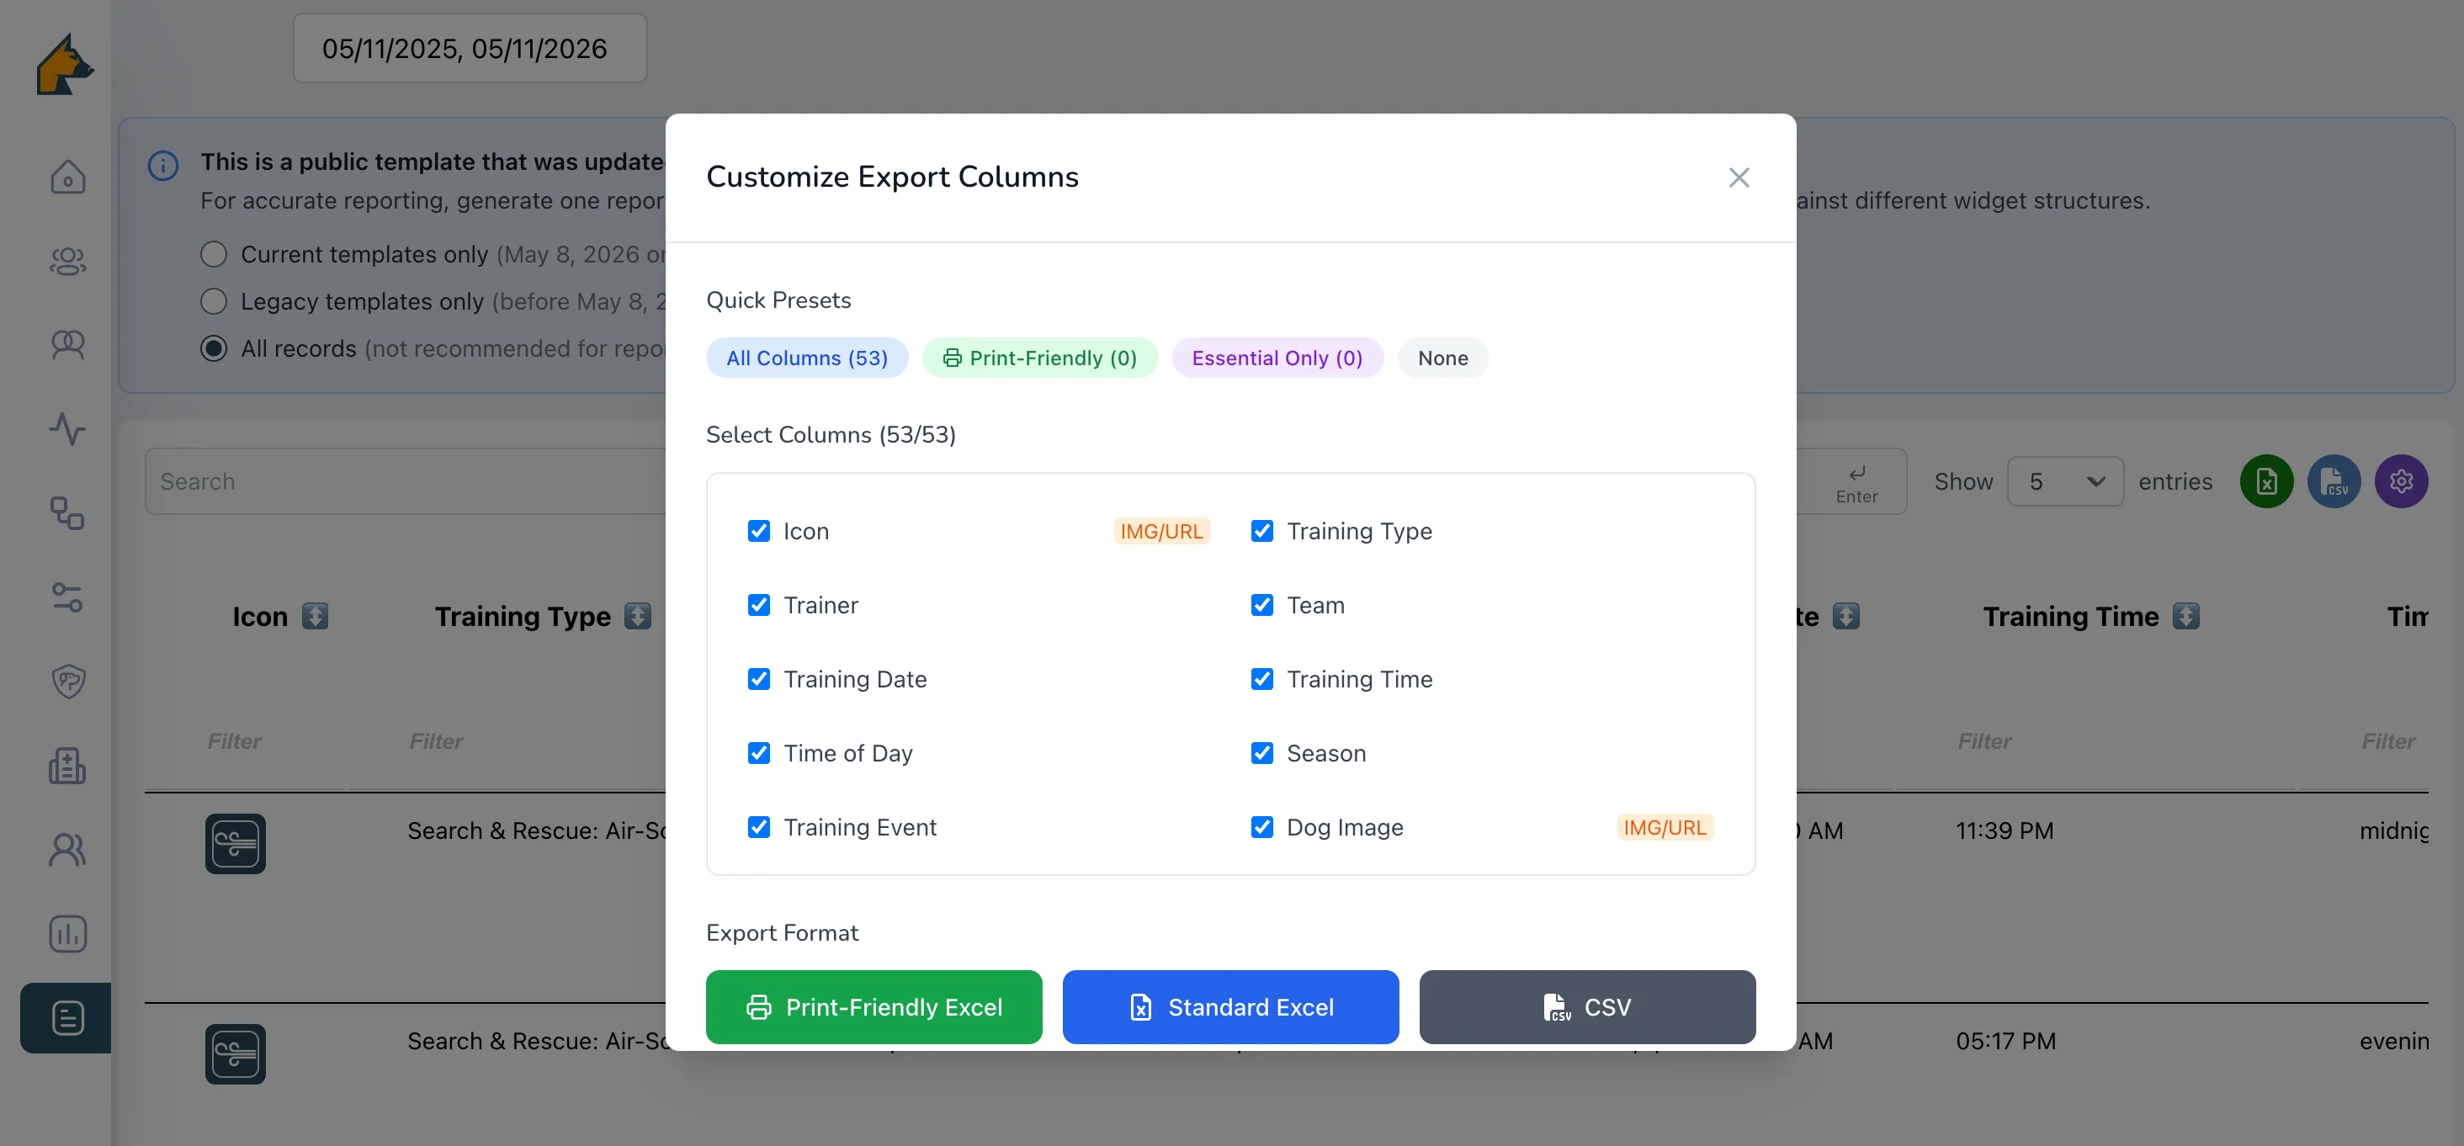The image size is (2464, 1146).
Task: Click the air-scent icon in the 05:17 PM row
Action: (x=236, y=1053)
